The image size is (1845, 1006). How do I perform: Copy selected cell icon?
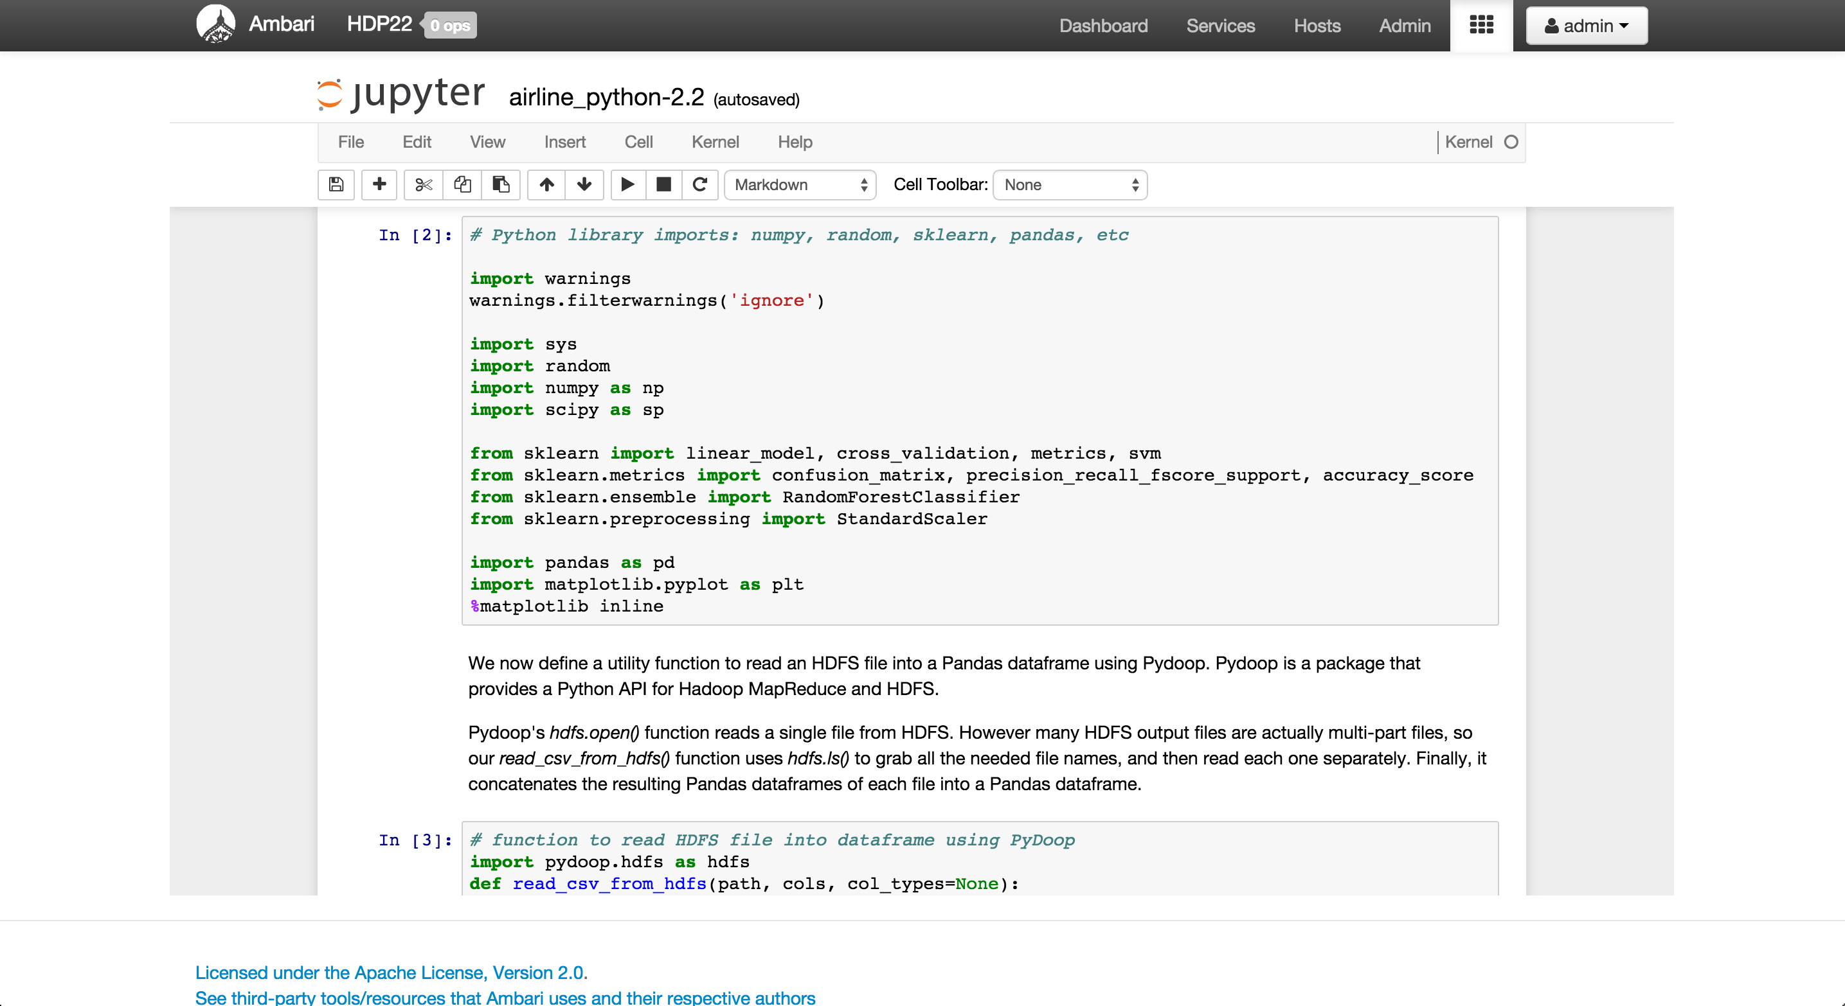coord(462,184)
